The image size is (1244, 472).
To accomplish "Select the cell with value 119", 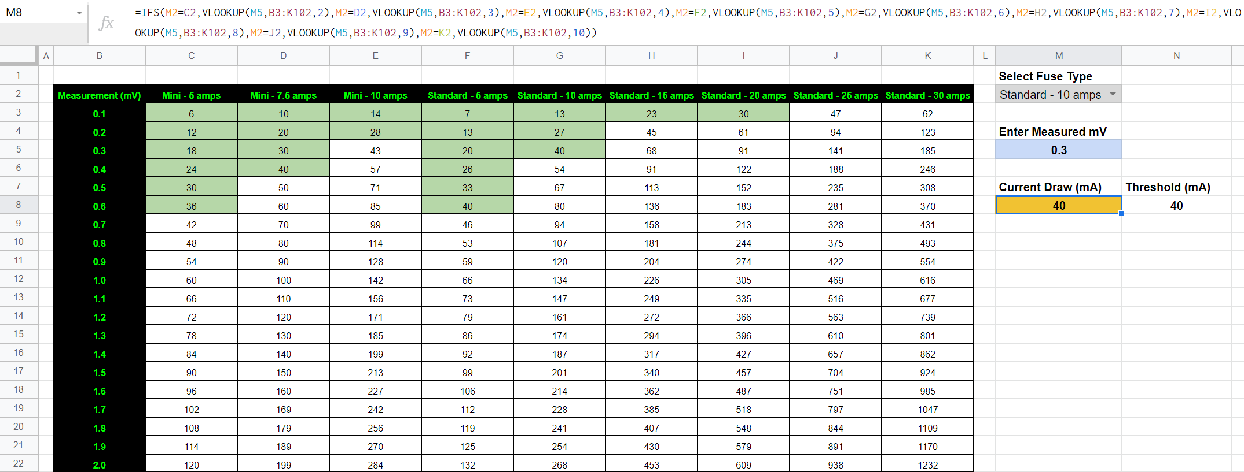I will pos(467,428).
